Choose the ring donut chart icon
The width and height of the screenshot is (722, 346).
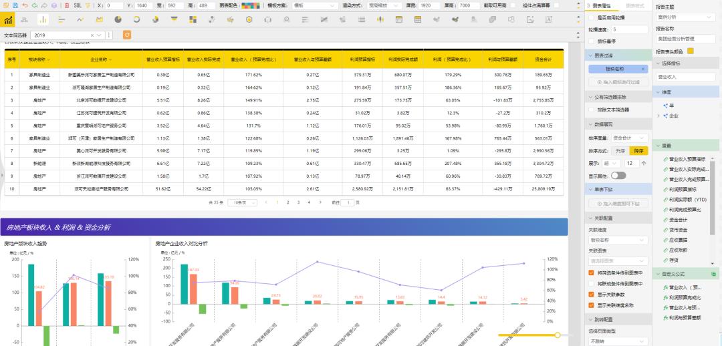137,20
